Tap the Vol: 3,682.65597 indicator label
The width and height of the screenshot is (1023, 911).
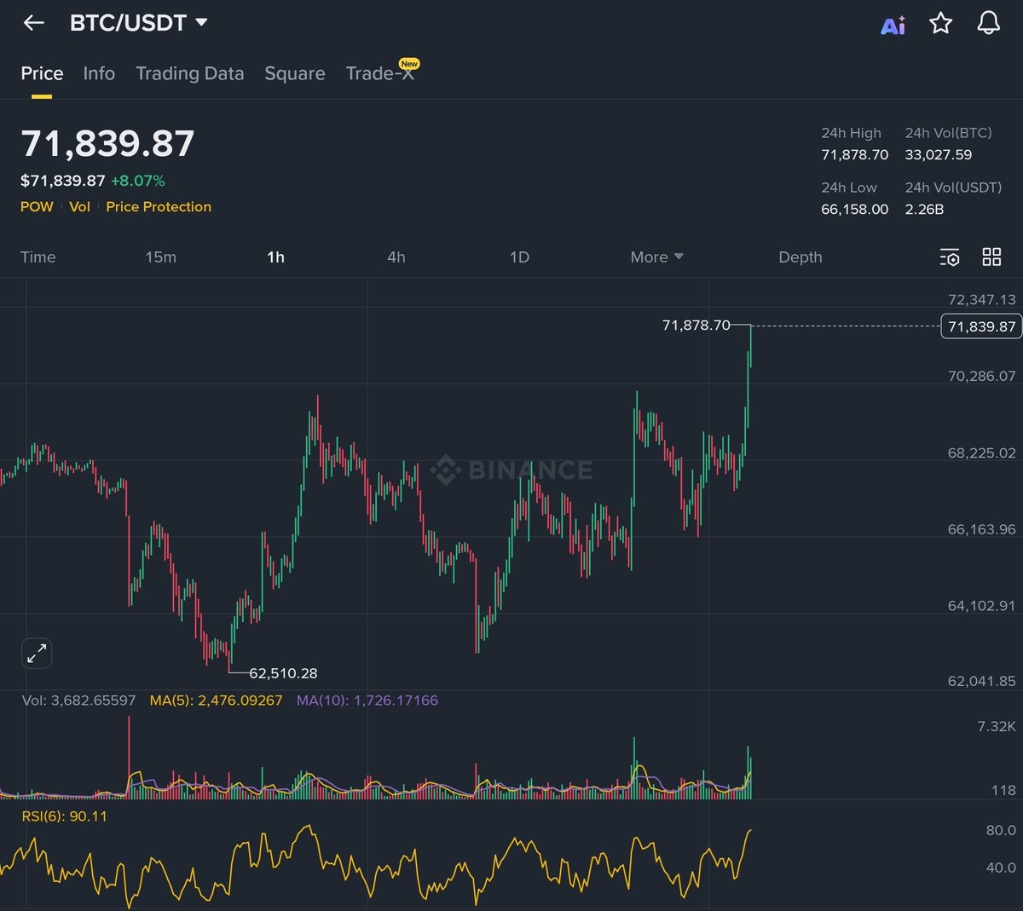pos(78,700)
